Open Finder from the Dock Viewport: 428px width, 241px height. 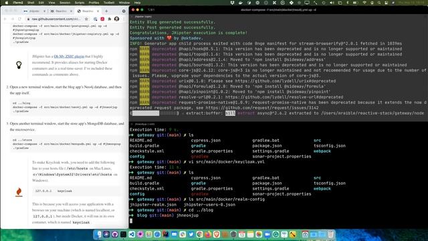[98, 234]
